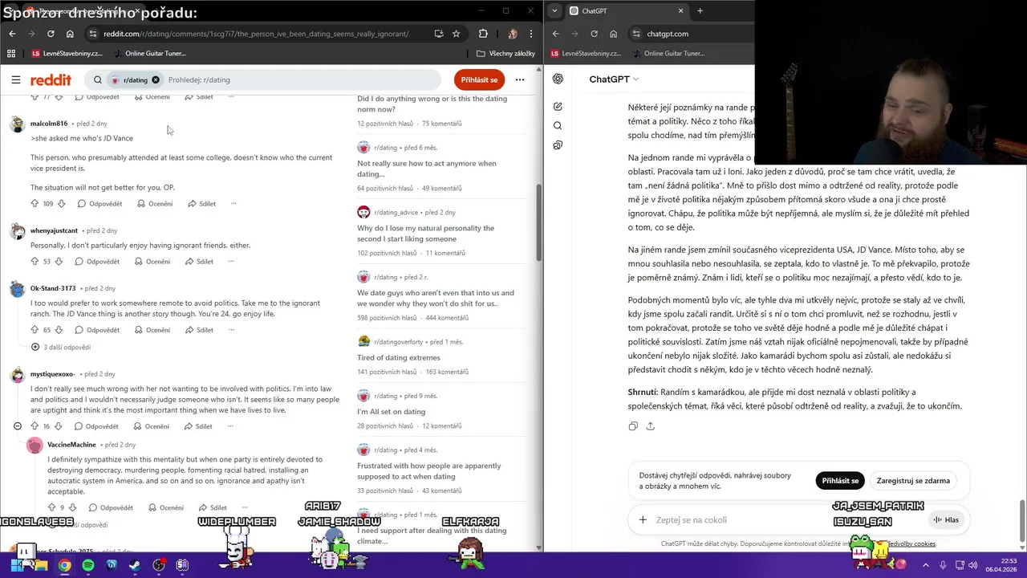Open Reddit three-dot options menu

pos(520,79)
